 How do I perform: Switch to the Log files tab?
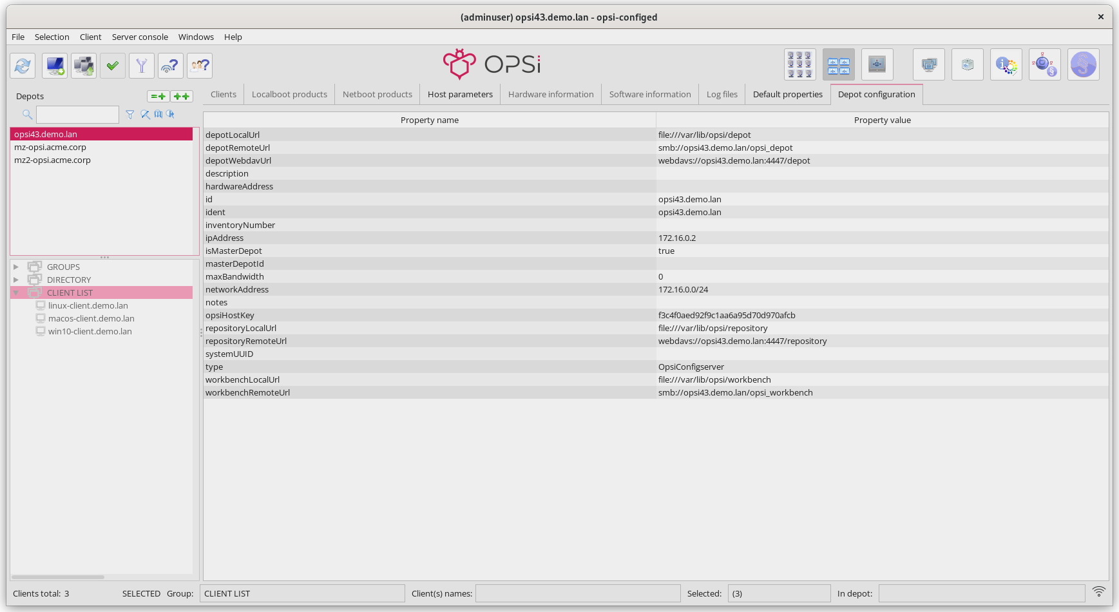point(722,94)
